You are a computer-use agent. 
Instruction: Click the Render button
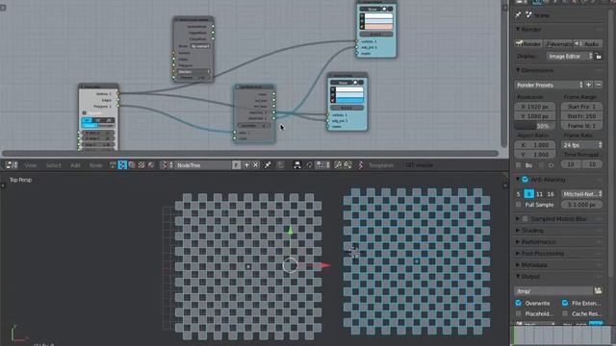(x=528, y=44)
